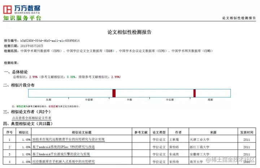Click the 参考文献 column header
The image size is (260, 168).
coord(141,132)
